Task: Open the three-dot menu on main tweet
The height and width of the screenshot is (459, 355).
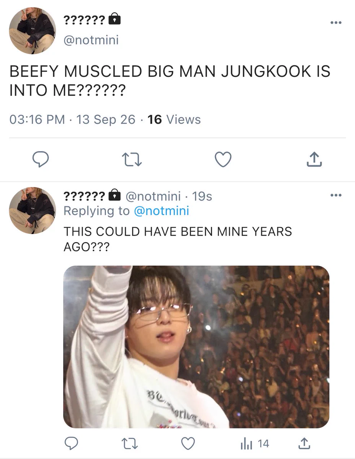Action: (x=335, y=23)
